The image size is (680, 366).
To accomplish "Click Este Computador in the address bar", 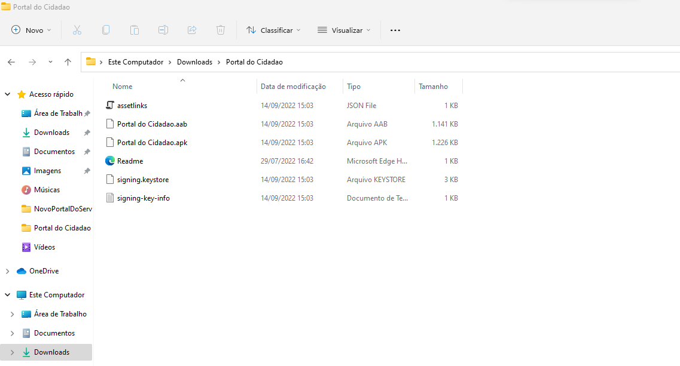I will click(136, 62).
